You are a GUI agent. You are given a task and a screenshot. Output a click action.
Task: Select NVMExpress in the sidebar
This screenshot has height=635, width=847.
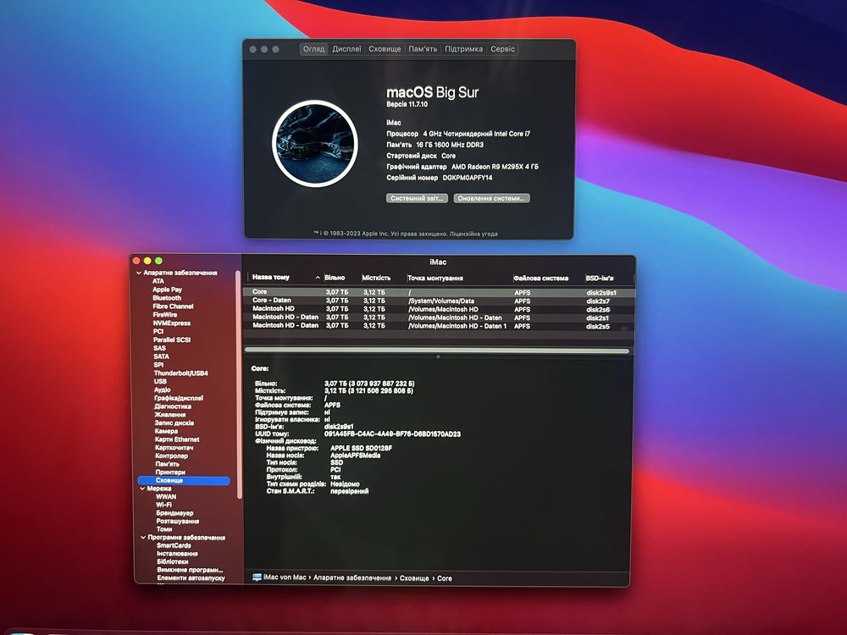[172, 323]
